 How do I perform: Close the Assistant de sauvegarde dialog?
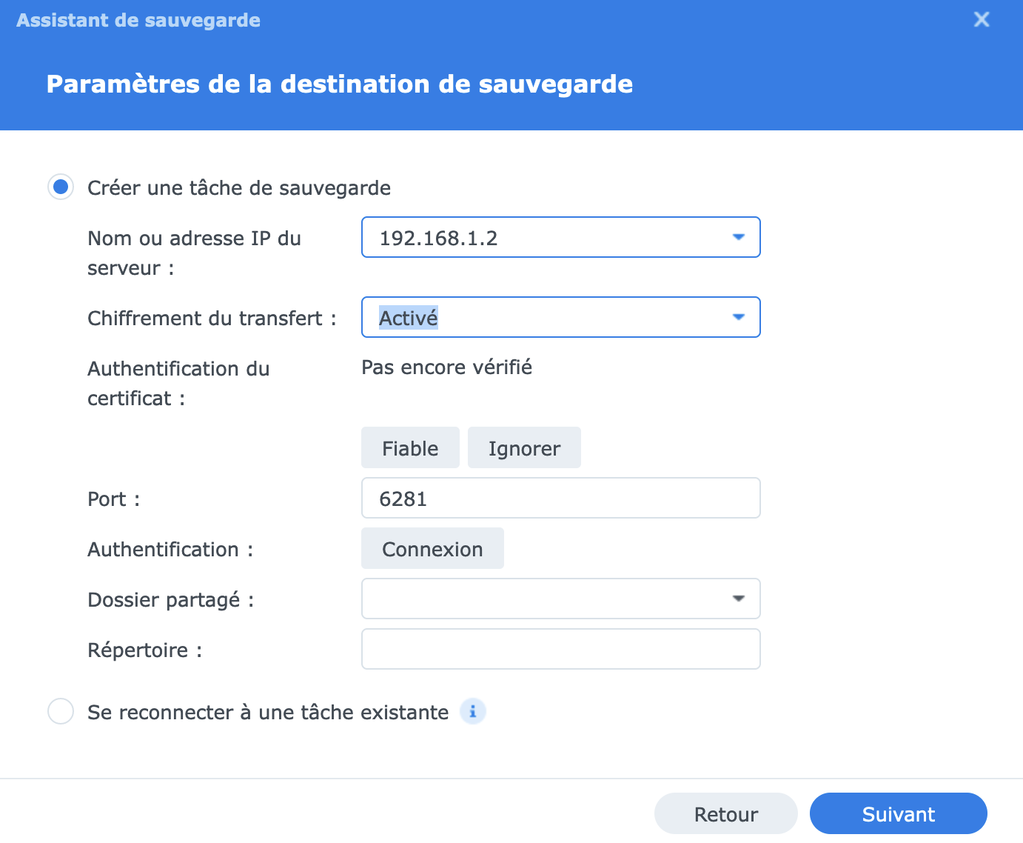point(982,19)
